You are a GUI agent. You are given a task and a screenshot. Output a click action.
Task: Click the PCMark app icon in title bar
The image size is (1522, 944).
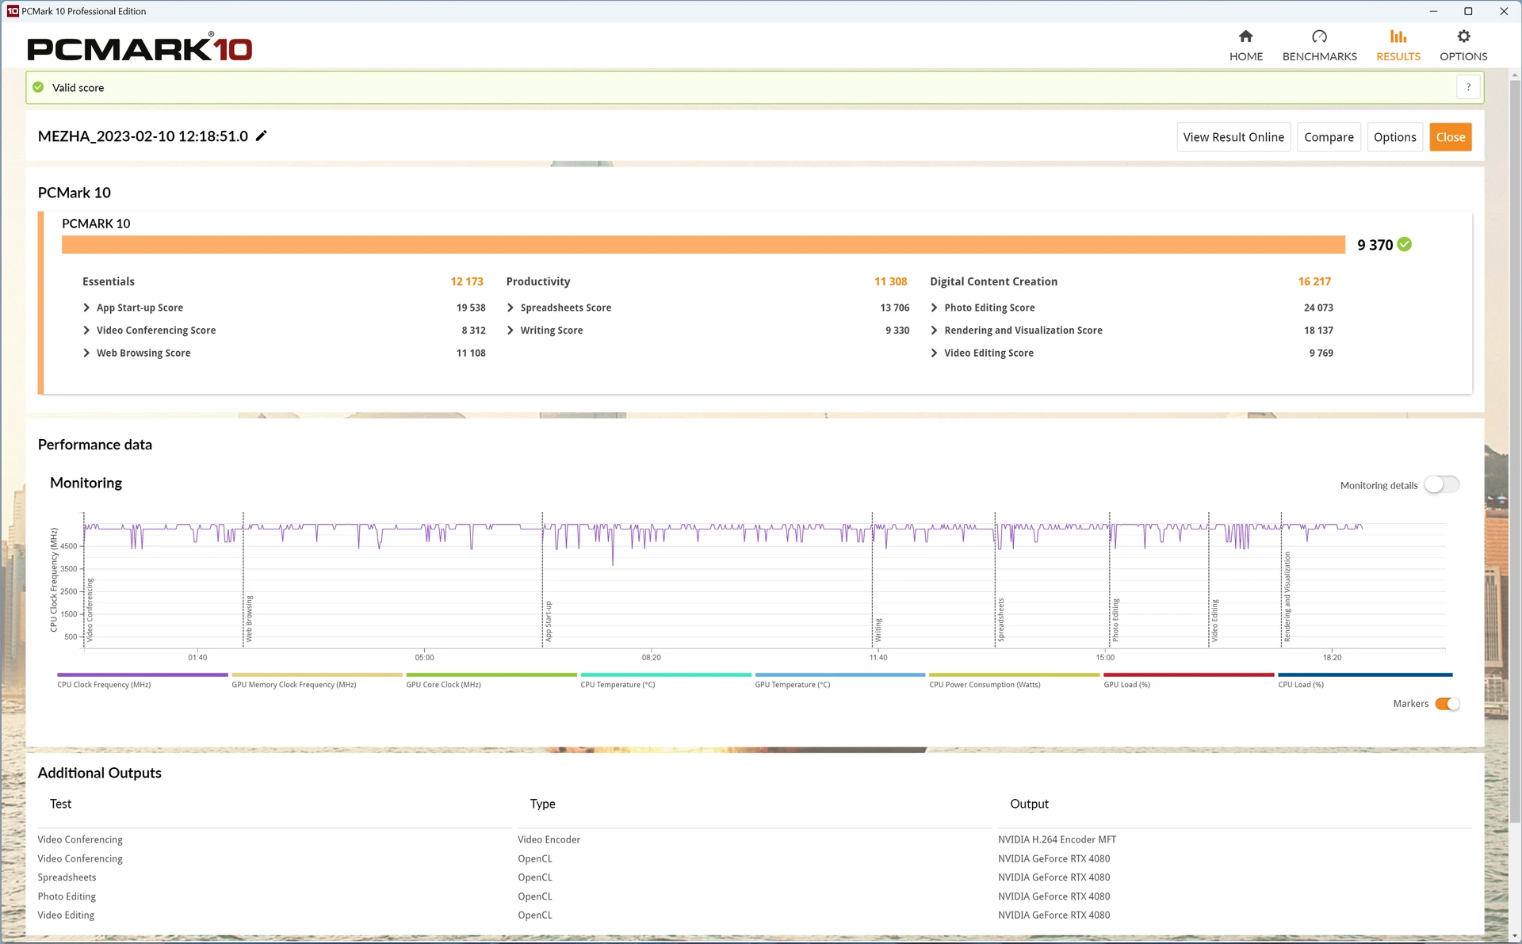[13, 11]
